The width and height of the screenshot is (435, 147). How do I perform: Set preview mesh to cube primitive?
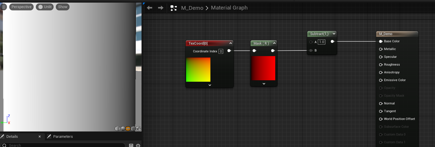point(133,129)
